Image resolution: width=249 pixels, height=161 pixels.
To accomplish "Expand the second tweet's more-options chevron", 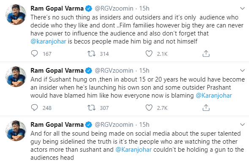I will tap(242, 71).
